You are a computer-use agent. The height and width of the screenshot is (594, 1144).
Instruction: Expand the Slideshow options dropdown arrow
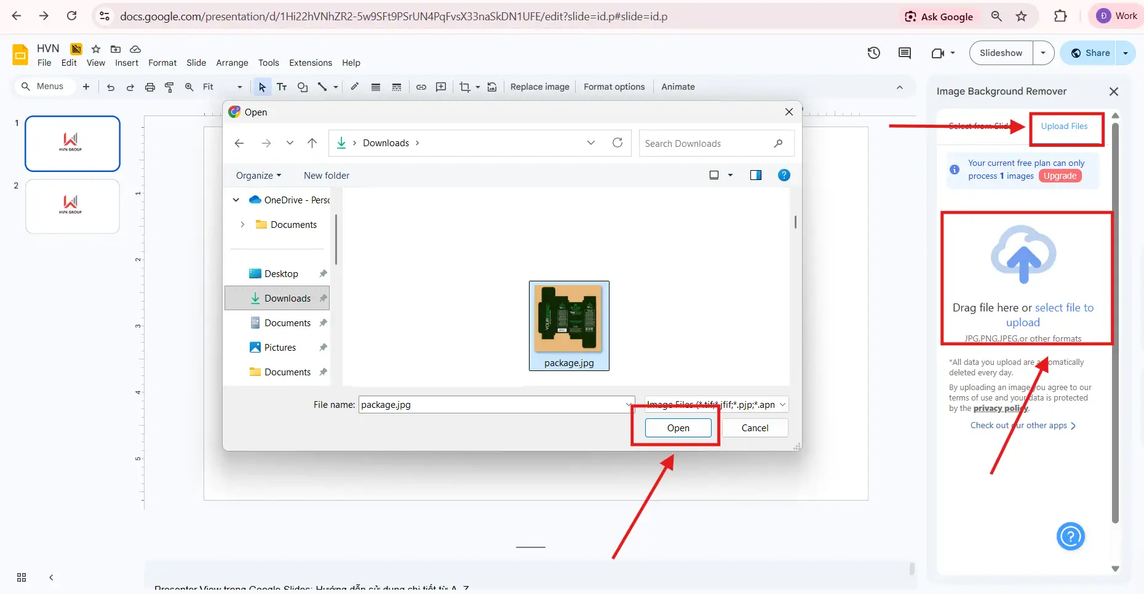tap(1043, 53)
